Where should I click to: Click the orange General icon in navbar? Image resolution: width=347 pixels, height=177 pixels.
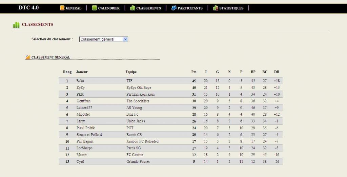pyautogui.click(x=62, y=8)
